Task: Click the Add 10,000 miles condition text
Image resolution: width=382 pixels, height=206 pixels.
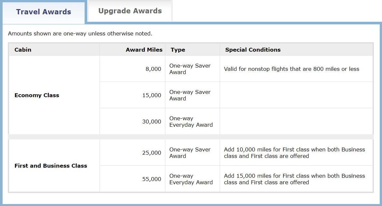Action: 294,153
